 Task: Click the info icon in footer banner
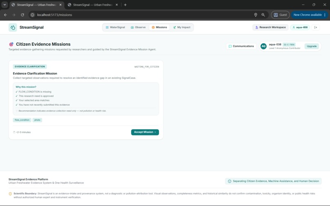point(229,181)
